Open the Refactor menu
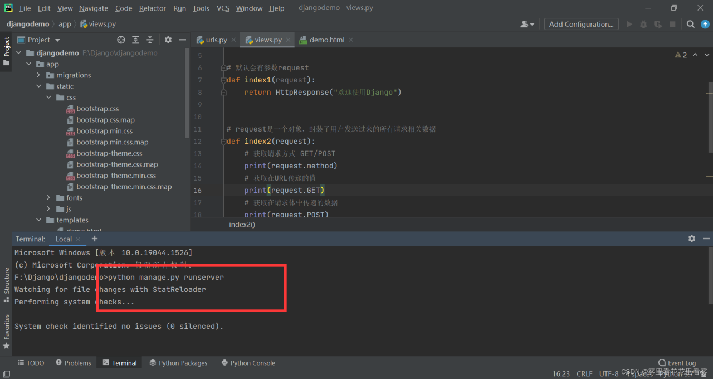 pyautogui.click(x=153, y=8)
